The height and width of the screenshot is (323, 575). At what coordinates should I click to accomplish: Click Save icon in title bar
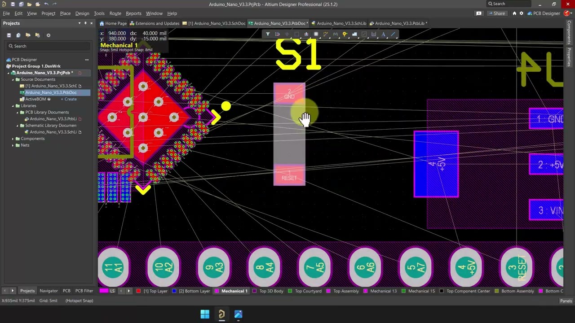point(13,4)
